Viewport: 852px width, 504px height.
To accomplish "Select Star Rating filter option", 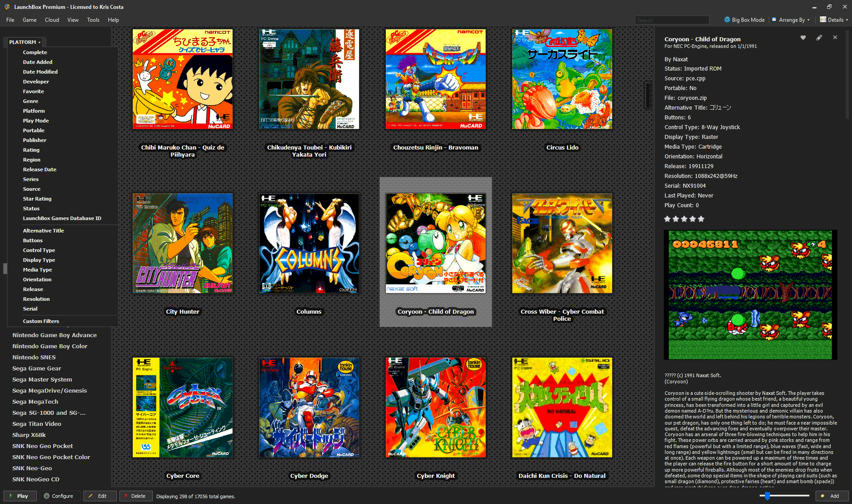I will click(37, 199).
